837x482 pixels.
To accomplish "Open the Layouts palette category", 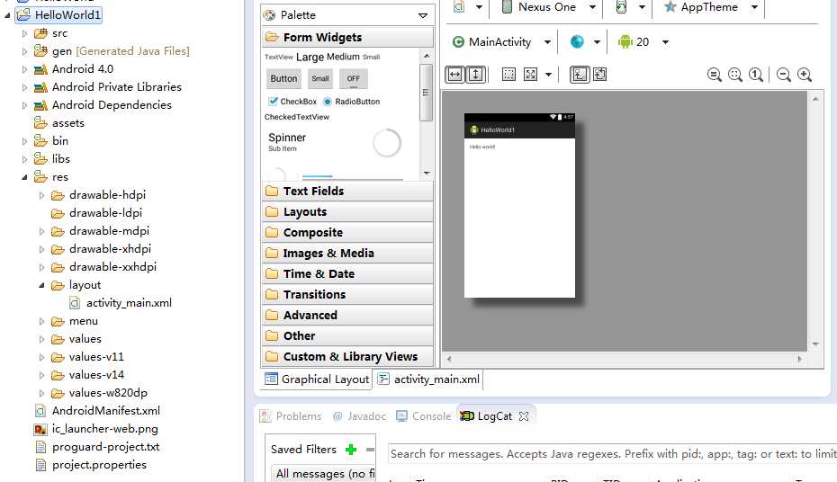I will (x=347, y=211).
